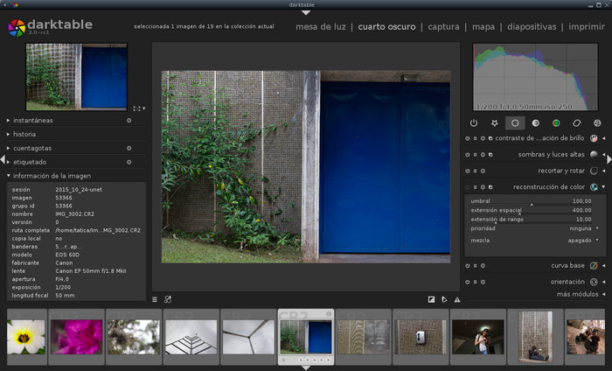The width and height of the screenshot is (612, 371).
Task: Show active modules via power icon
Action: click(474, 123)
